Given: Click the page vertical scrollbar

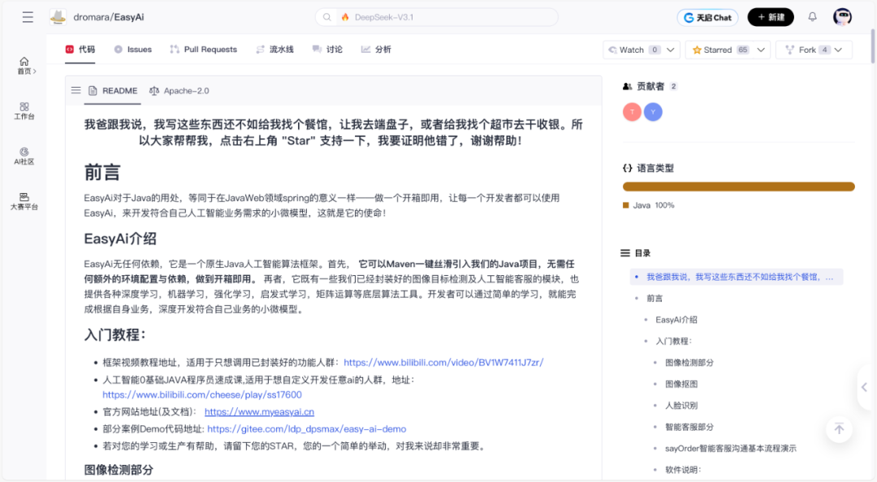Looking at the screenshot, I should click(872, 48).
